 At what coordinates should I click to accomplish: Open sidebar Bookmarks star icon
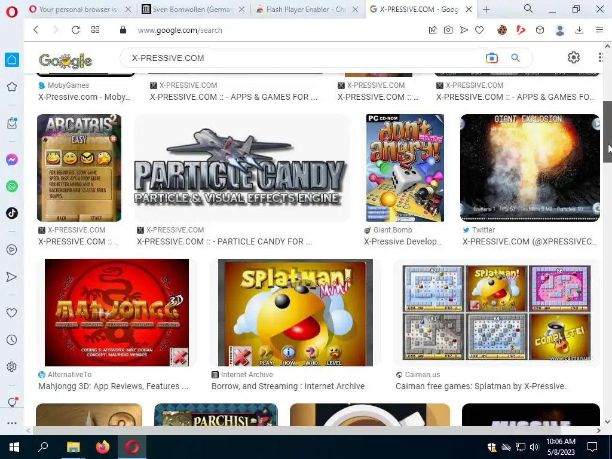click(12, 87)
